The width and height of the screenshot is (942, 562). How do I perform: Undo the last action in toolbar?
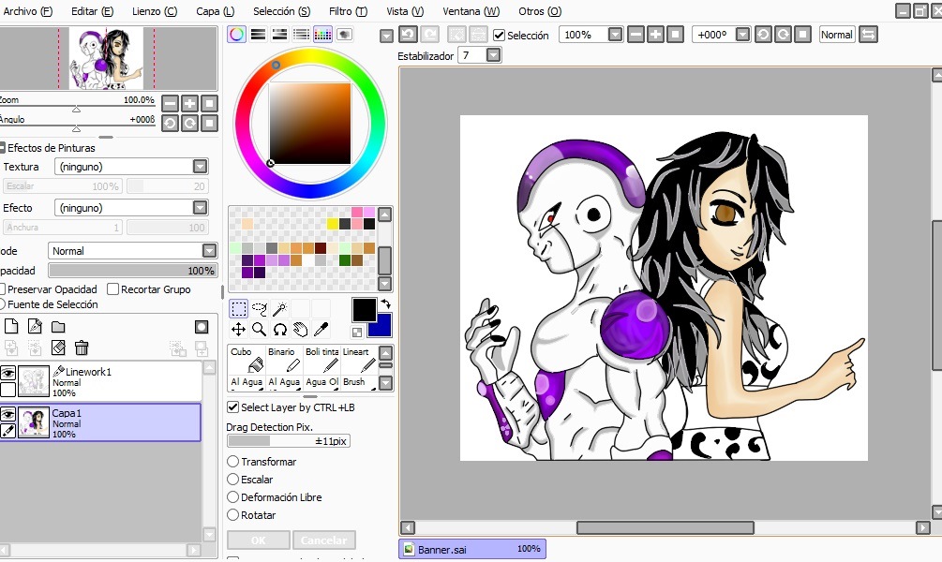(x=408, y=35)
